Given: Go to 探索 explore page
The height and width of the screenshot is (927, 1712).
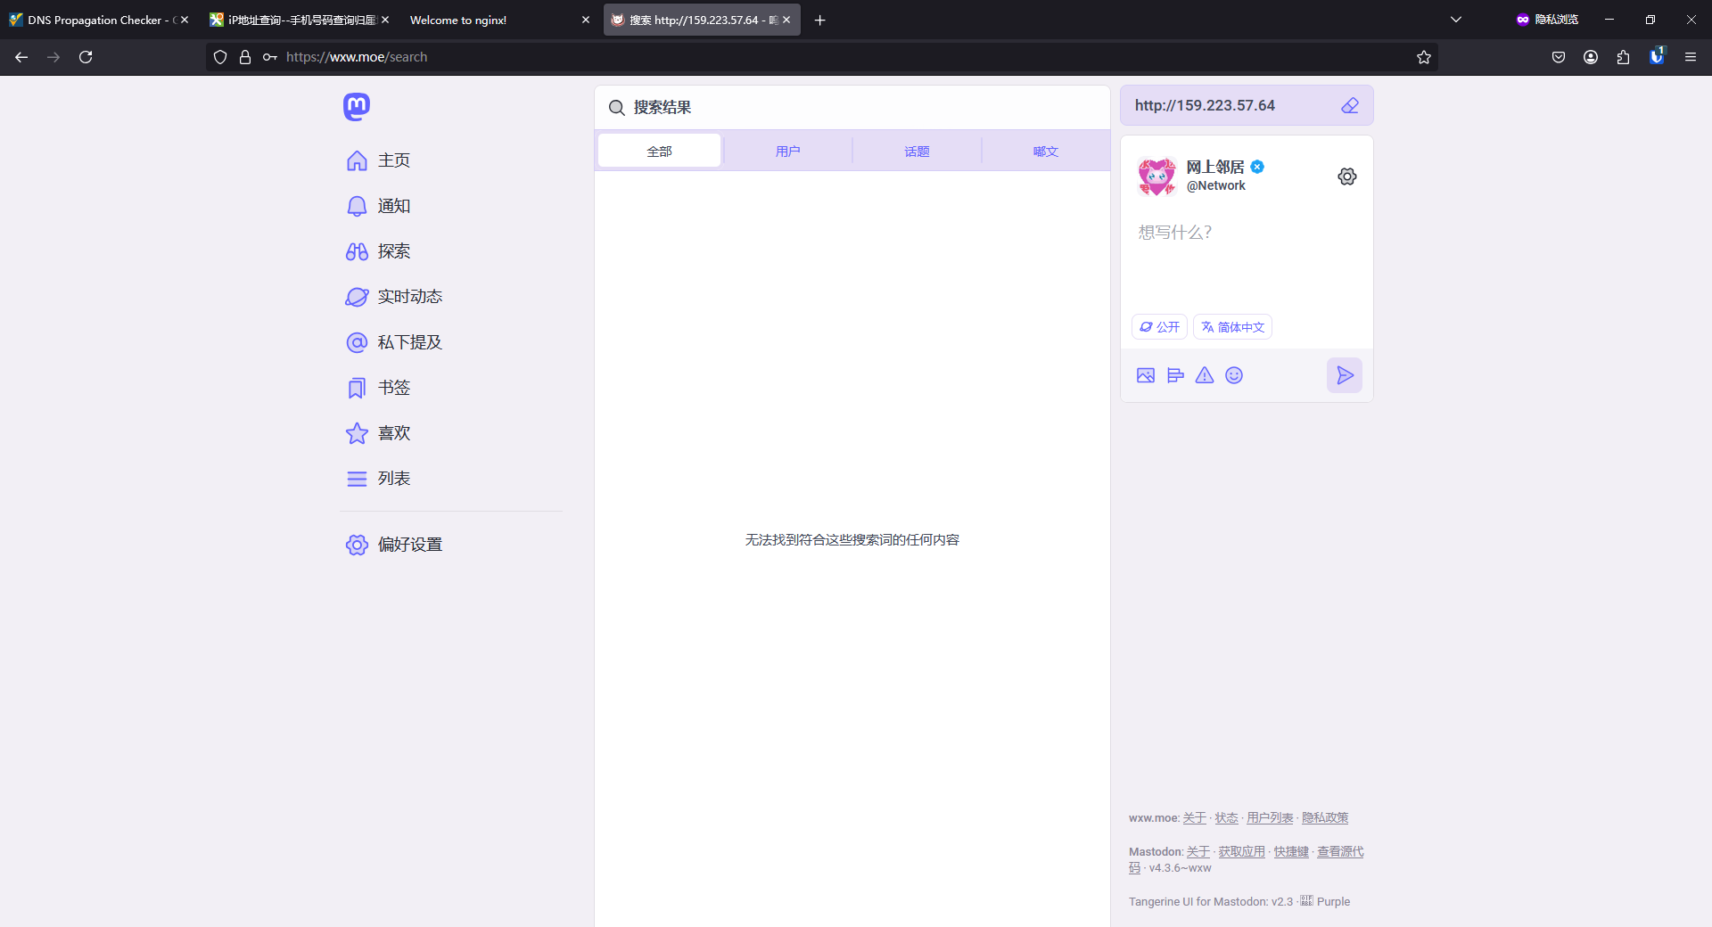Looking at the screenshot, I should point(393,251).
